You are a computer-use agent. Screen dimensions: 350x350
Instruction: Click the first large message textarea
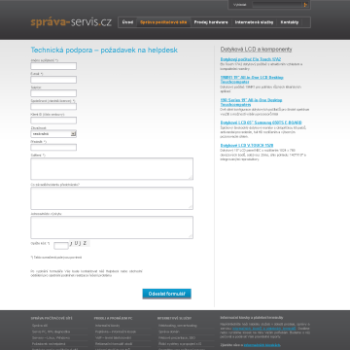coord(112,168)
